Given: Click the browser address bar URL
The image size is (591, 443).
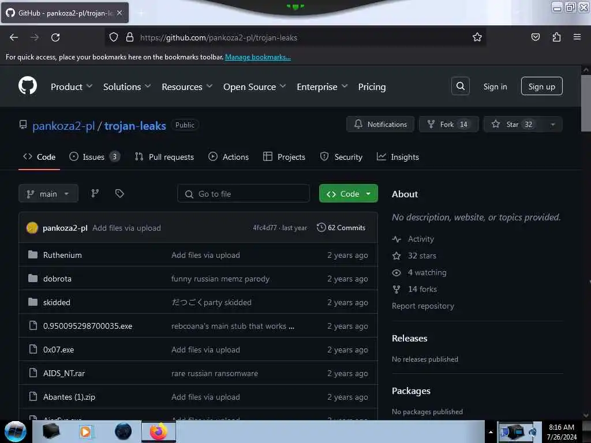Looking at the screenshot, I should click(x=219, y=37).
